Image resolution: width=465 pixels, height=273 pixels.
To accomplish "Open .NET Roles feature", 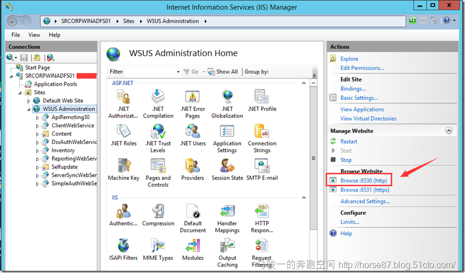I will [x=123, y=135].
